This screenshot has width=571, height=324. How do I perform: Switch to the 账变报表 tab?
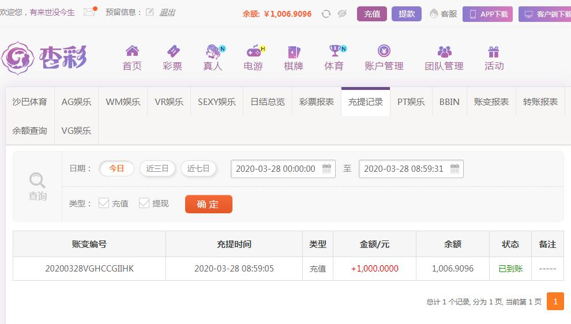tap(491, 102)
